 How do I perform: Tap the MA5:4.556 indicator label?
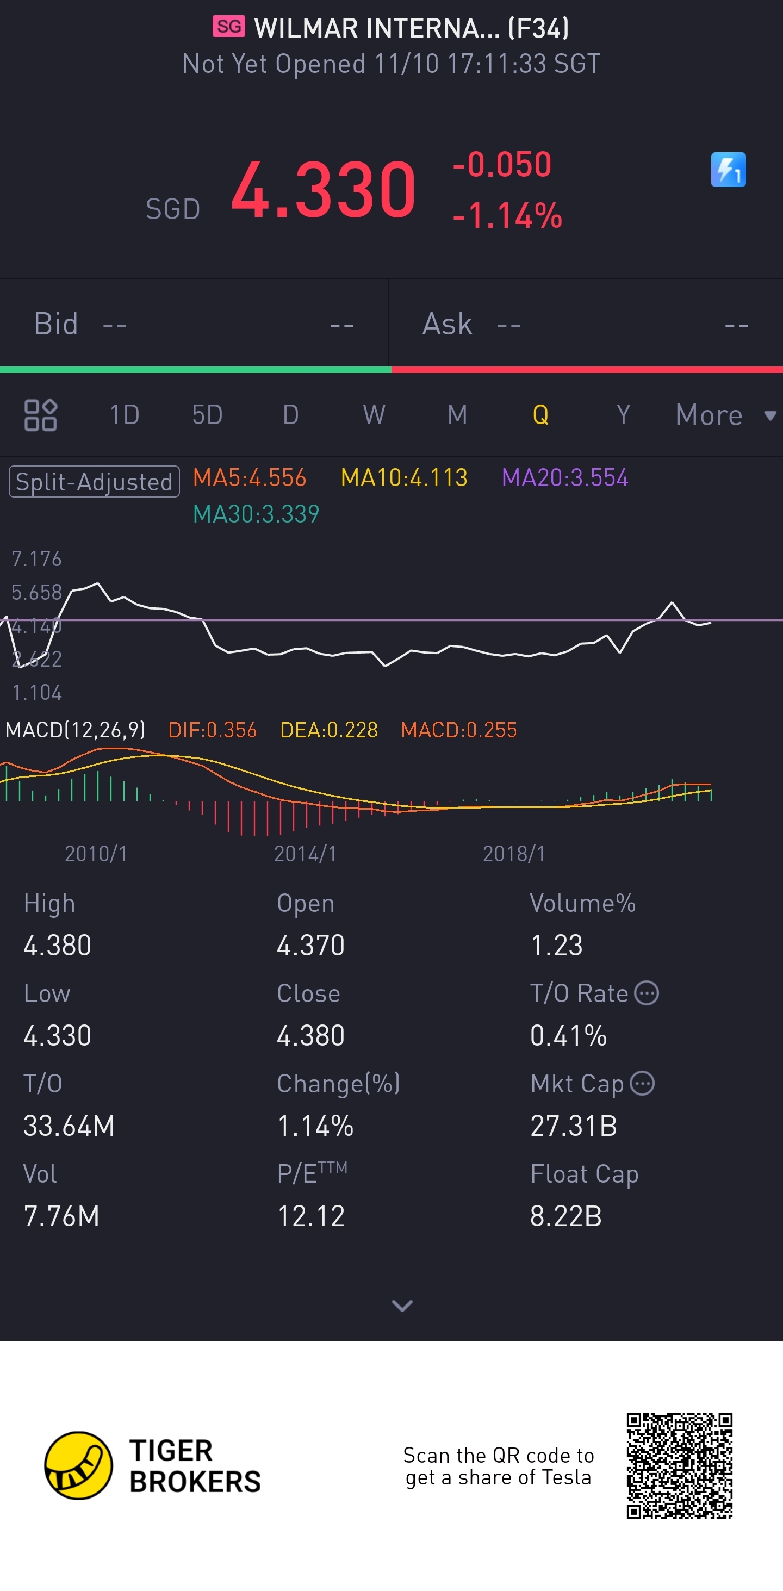pos(250,478)
